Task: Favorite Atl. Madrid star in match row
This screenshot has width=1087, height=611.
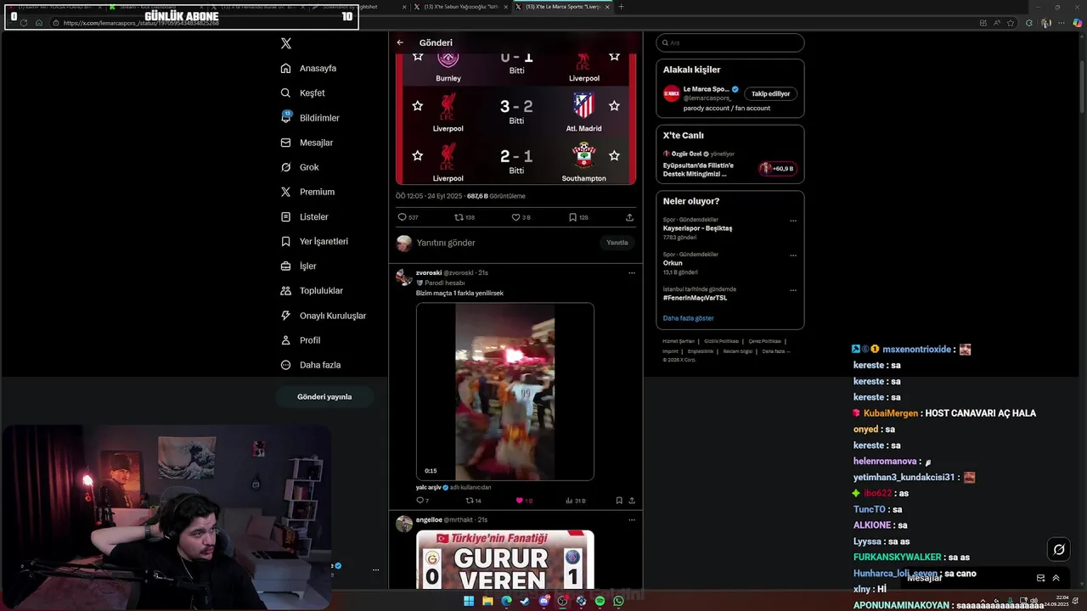Action: [x=614, y=106]
